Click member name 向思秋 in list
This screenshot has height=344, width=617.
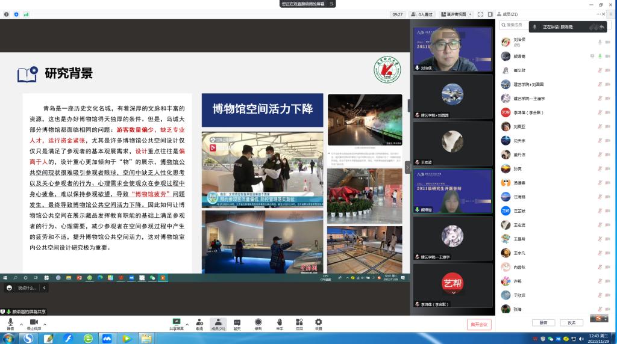coord(519,268)
